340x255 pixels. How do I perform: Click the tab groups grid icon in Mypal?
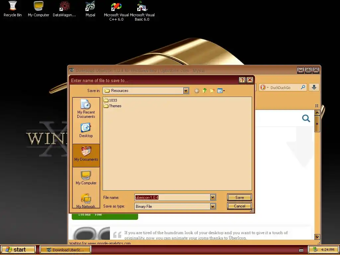(x=316, y=106)
